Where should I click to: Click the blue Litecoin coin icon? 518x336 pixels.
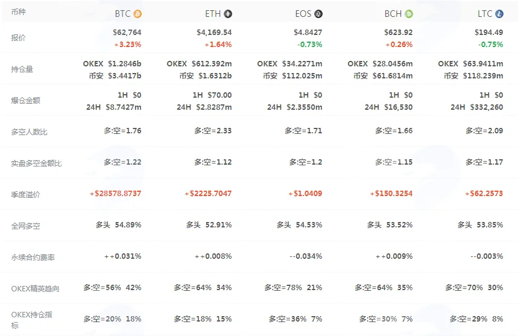coord(499,14)
